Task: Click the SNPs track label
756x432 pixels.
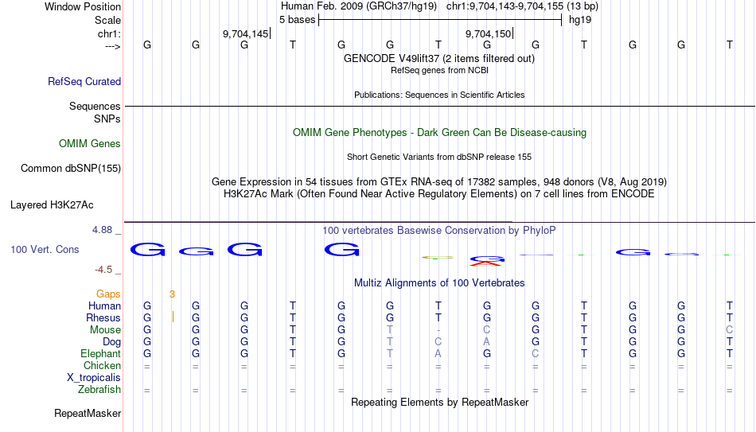Action: (107, 119)
